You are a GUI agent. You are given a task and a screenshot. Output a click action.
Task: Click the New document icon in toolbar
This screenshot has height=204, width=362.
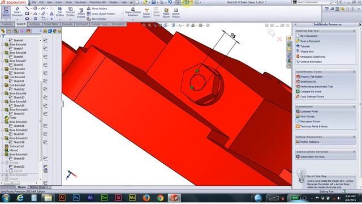click(137, 2)
